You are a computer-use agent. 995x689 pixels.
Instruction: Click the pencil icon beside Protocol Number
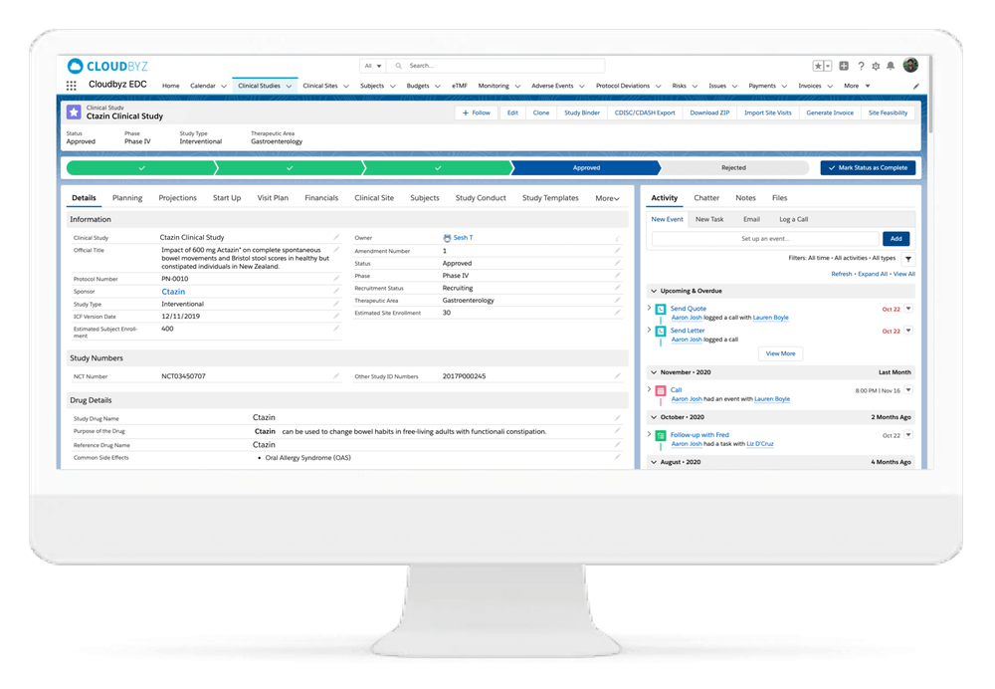coord(336,278)
